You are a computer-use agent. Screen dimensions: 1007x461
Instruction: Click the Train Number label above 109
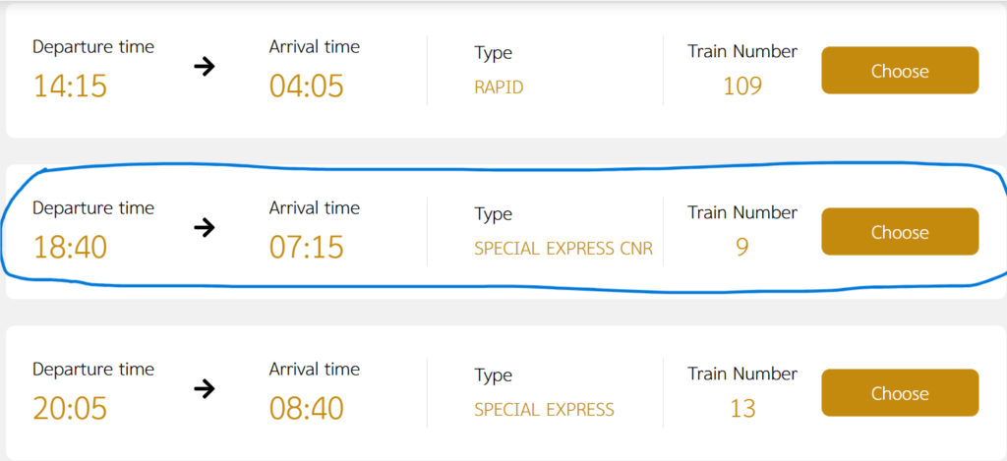tap(742, 51)
